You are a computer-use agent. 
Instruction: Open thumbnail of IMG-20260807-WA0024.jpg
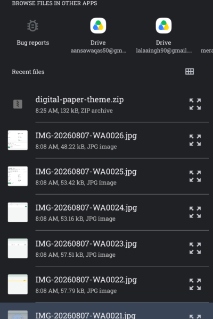tap(18, 212)
